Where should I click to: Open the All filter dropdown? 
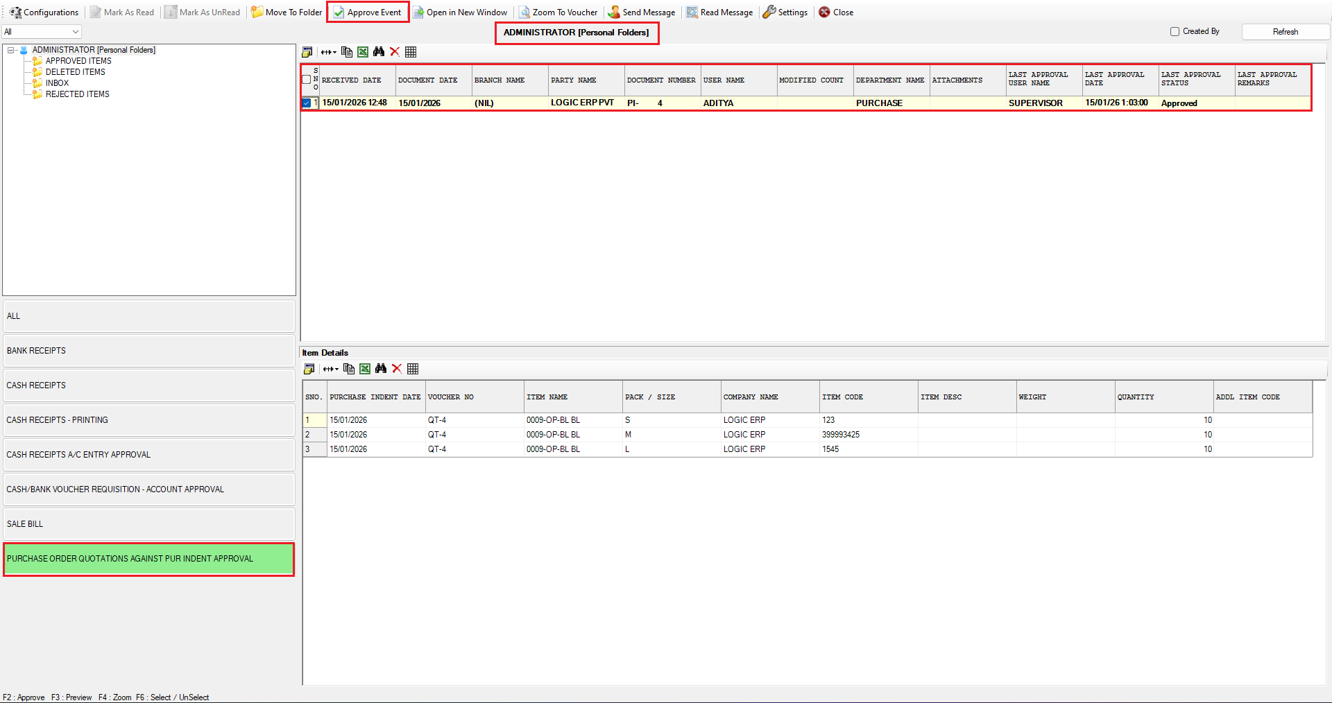(42, 32)
